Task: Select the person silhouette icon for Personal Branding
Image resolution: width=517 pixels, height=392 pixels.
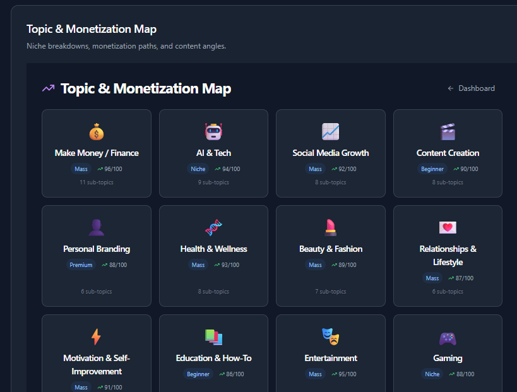Action: [x=96, y=227]
